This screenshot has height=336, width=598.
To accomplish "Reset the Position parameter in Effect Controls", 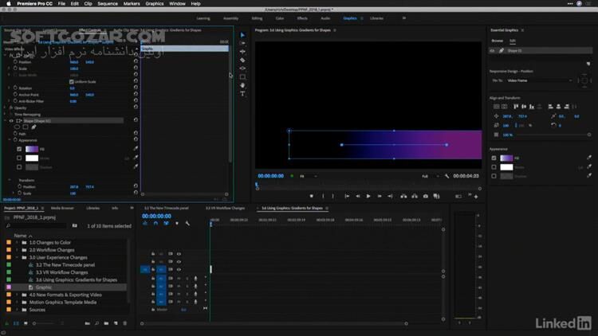I will point(136,61).
